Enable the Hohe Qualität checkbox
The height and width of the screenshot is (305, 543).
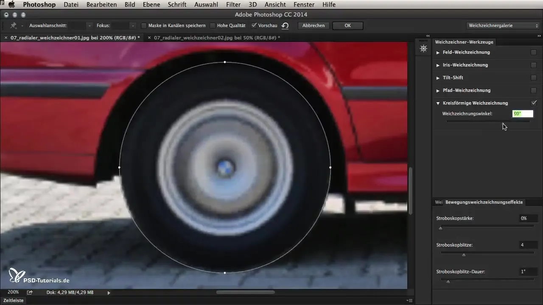[x=213, y=26]
